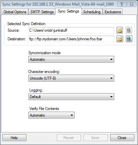
Task: Focus the Source path input field
Action: pos(71,30)
